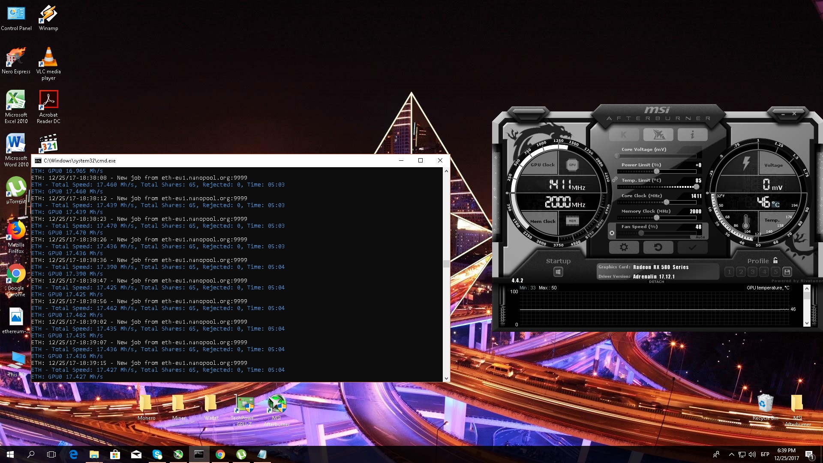
Task: Select the Monero folder on desktop
Action: [146, 407]
